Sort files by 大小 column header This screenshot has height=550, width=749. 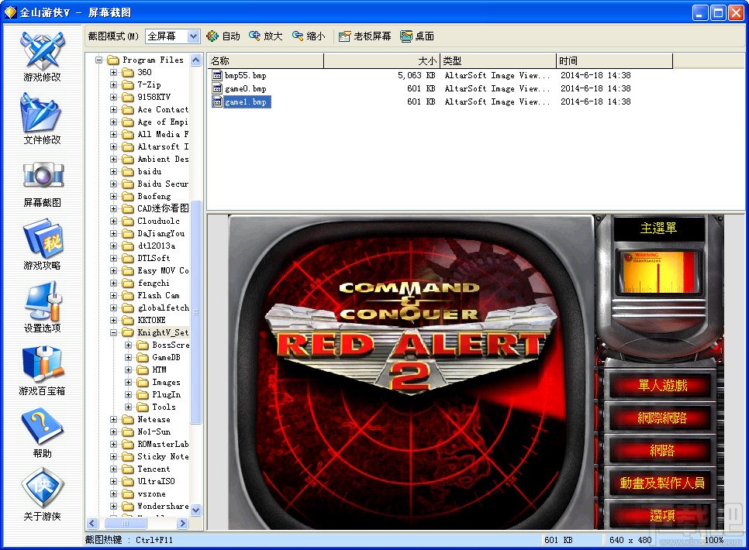(x=381, y=61)
